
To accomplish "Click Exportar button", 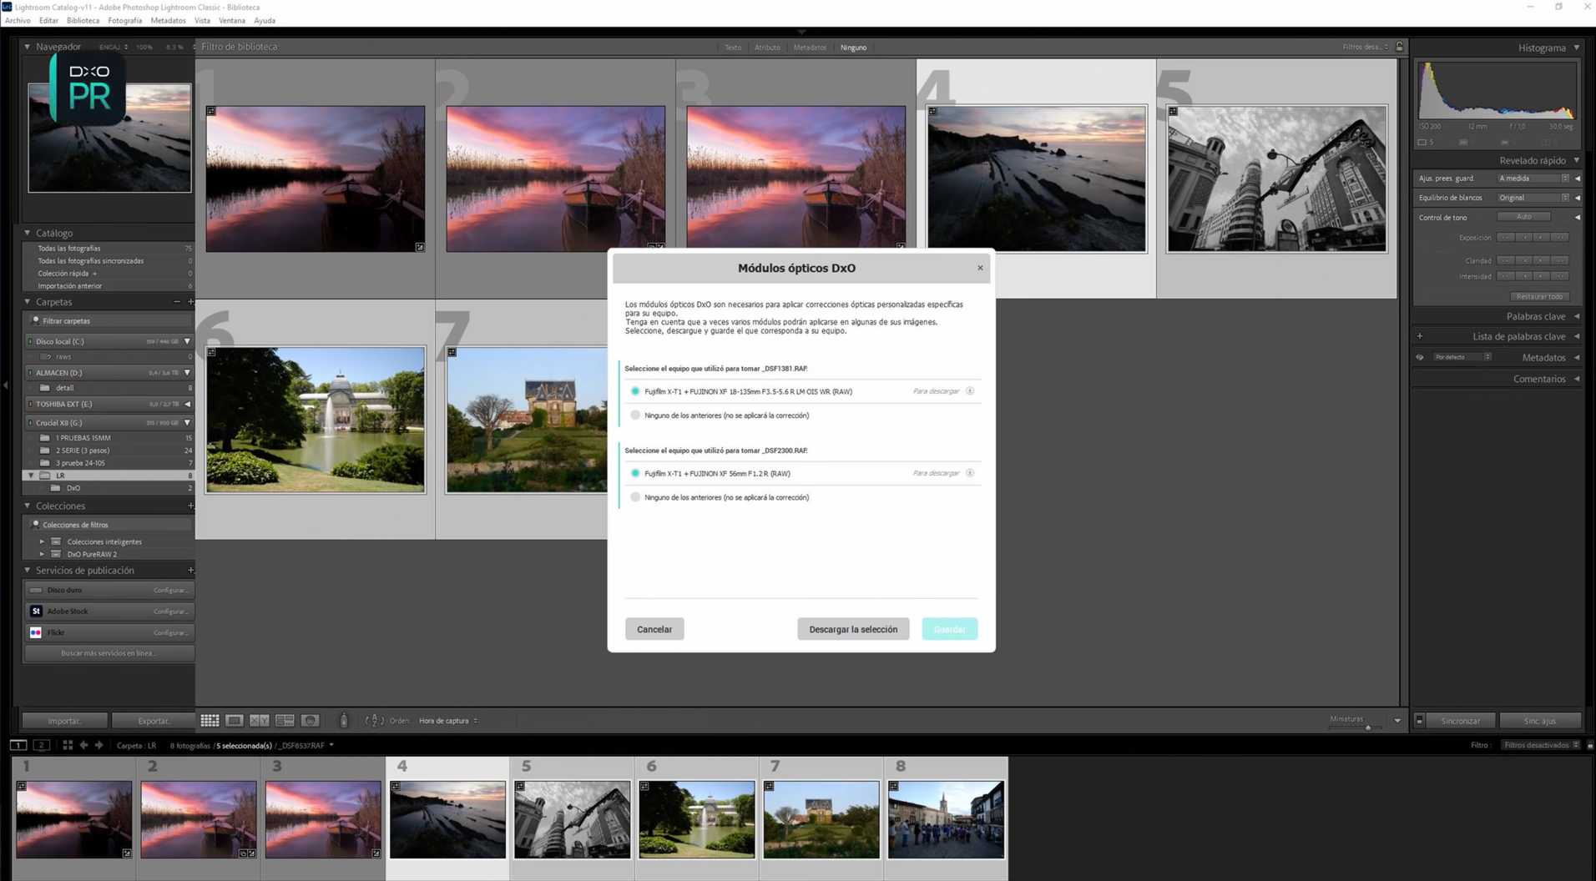I will click(154, 721).
